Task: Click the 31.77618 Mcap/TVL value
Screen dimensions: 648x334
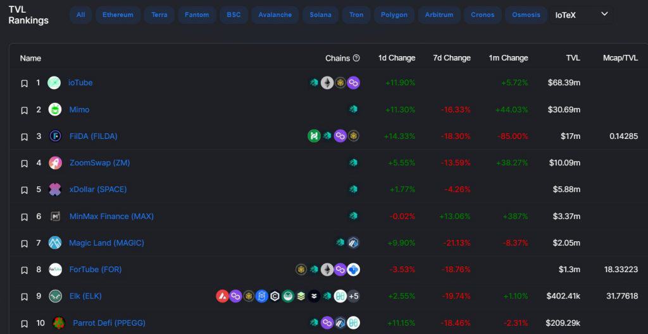Action: point(621,296)
